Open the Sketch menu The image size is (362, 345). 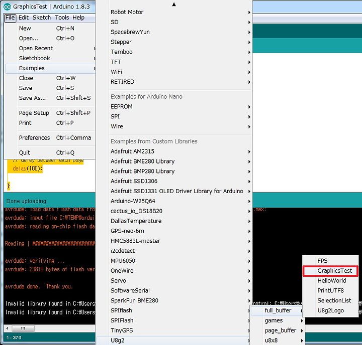[42, 18]
